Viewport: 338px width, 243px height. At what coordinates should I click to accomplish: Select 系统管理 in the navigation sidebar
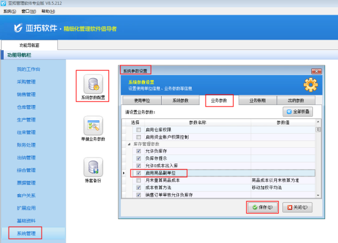26,233
